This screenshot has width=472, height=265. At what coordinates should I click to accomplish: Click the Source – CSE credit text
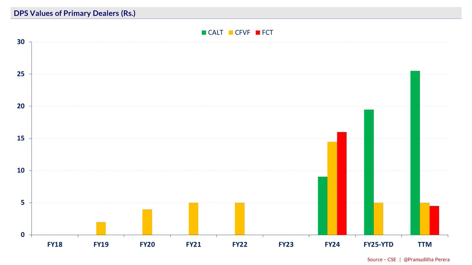[x=382, y=259]
